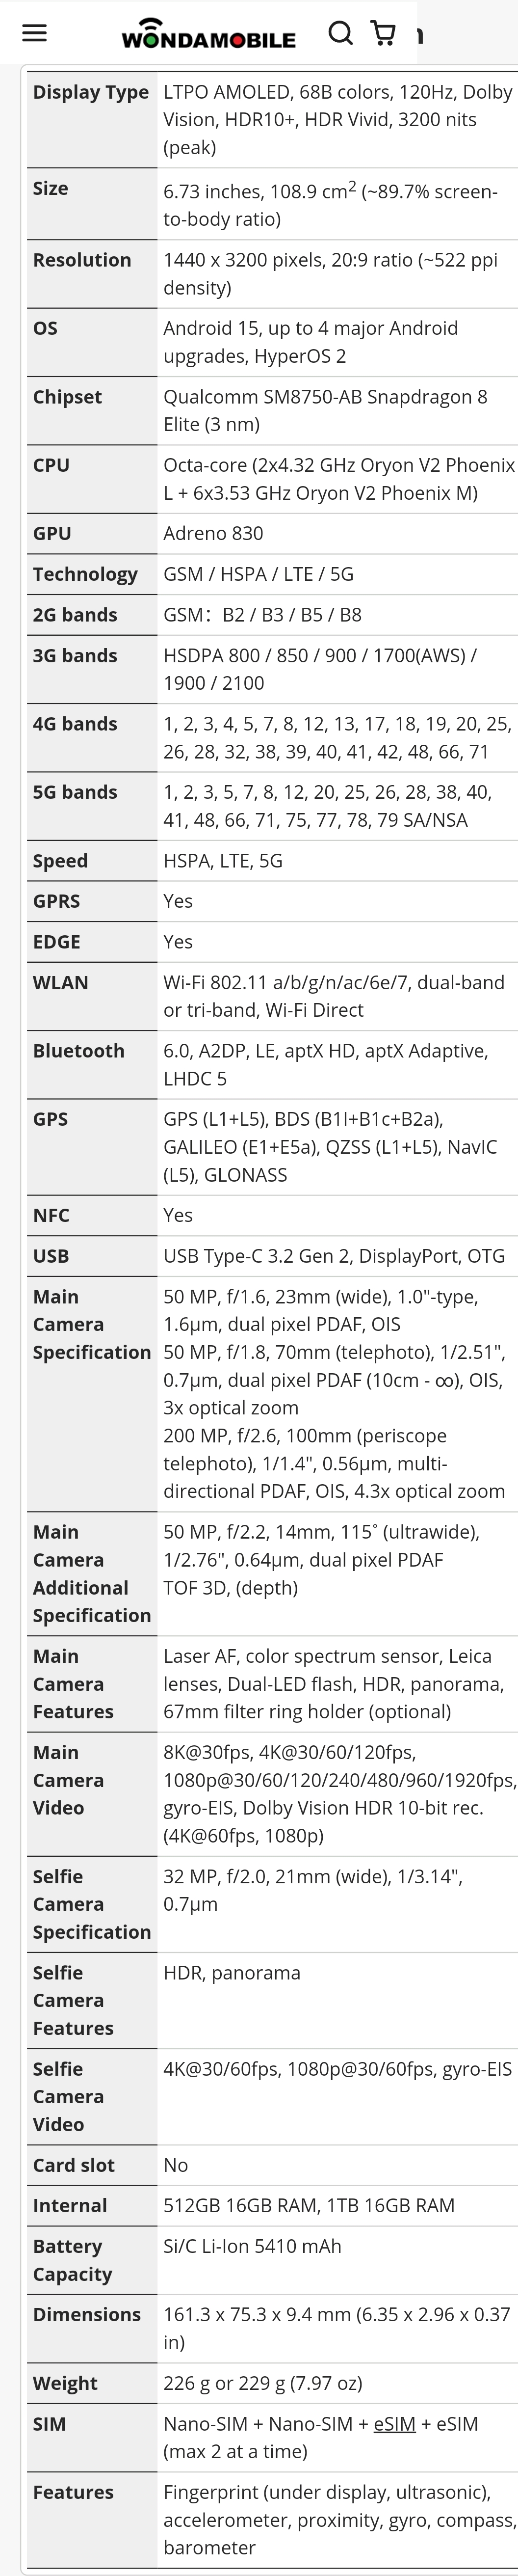This screenshot has width=518, height=2576.
Task: Click the WLAN specification text
Action: click(334, 996)
